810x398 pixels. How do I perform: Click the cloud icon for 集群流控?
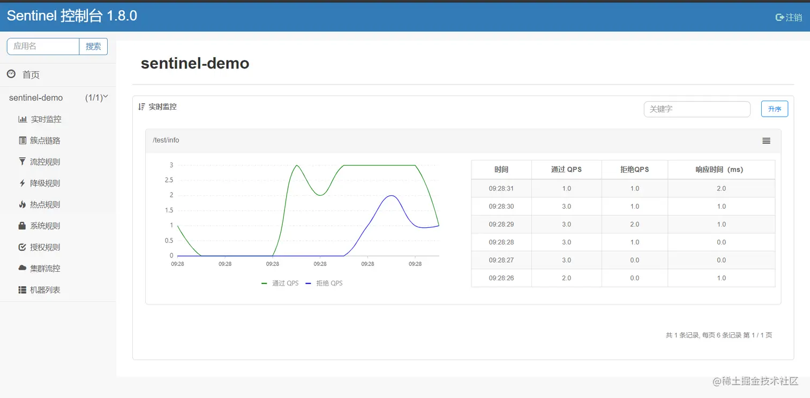click(22, 268)
